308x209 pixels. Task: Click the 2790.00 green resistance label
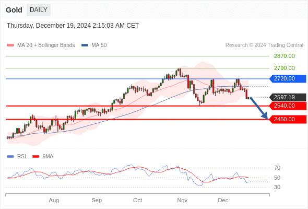(285, 68)
